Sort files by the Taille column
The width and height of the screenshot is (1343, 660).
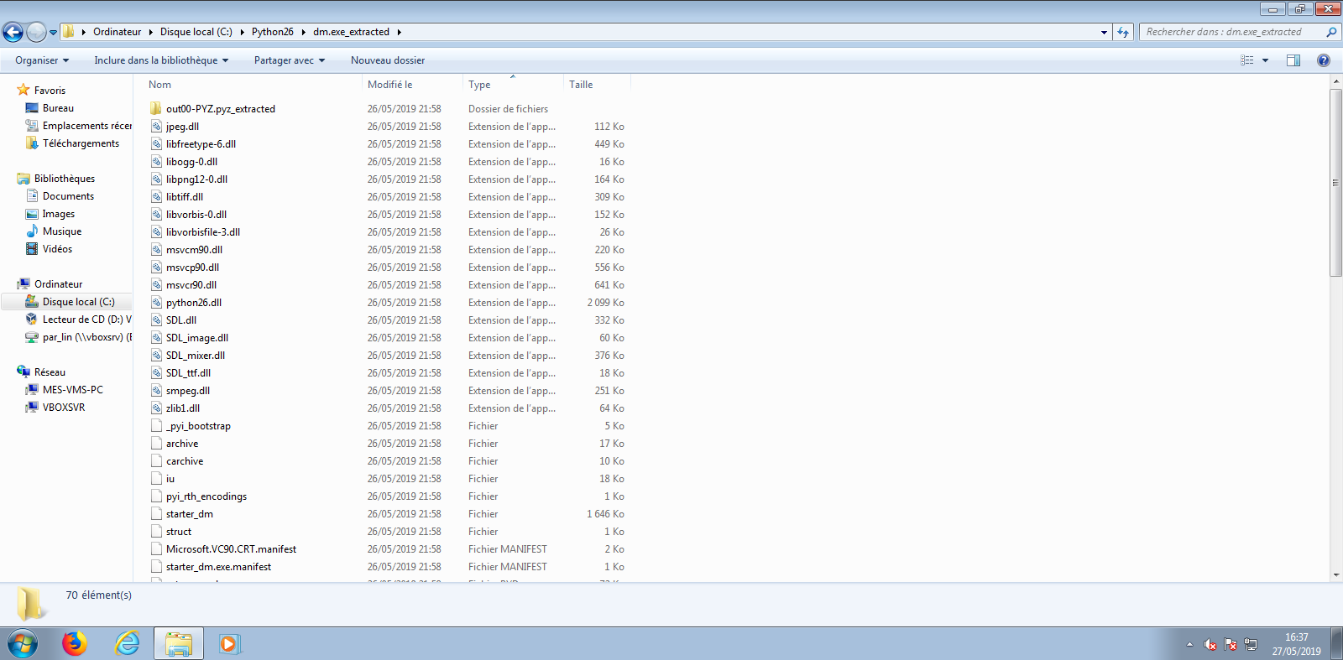(x=581, y=85)
